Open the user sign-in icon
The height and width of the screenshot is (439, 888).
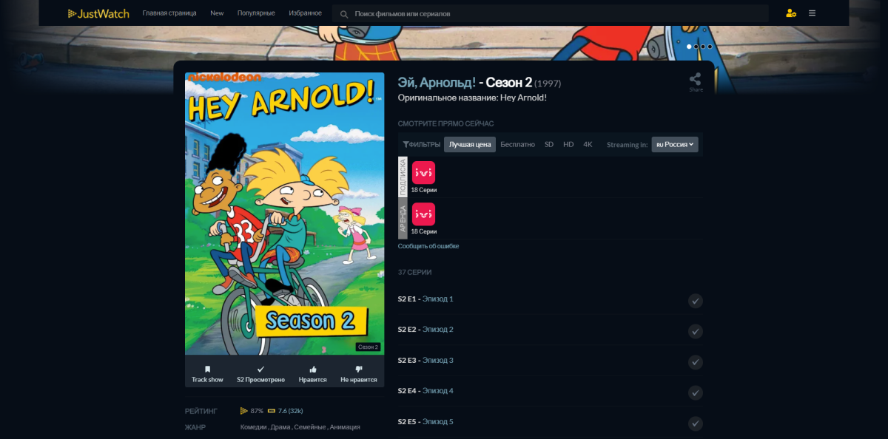pos(791,13)
